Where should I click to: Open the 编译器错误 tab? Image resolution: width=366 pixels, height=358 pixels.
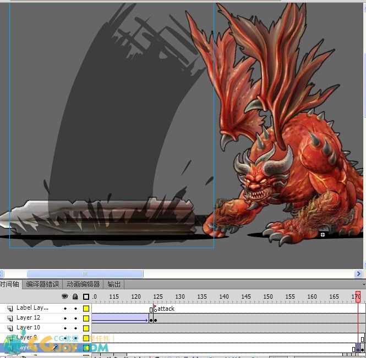[x=42, y=284]
